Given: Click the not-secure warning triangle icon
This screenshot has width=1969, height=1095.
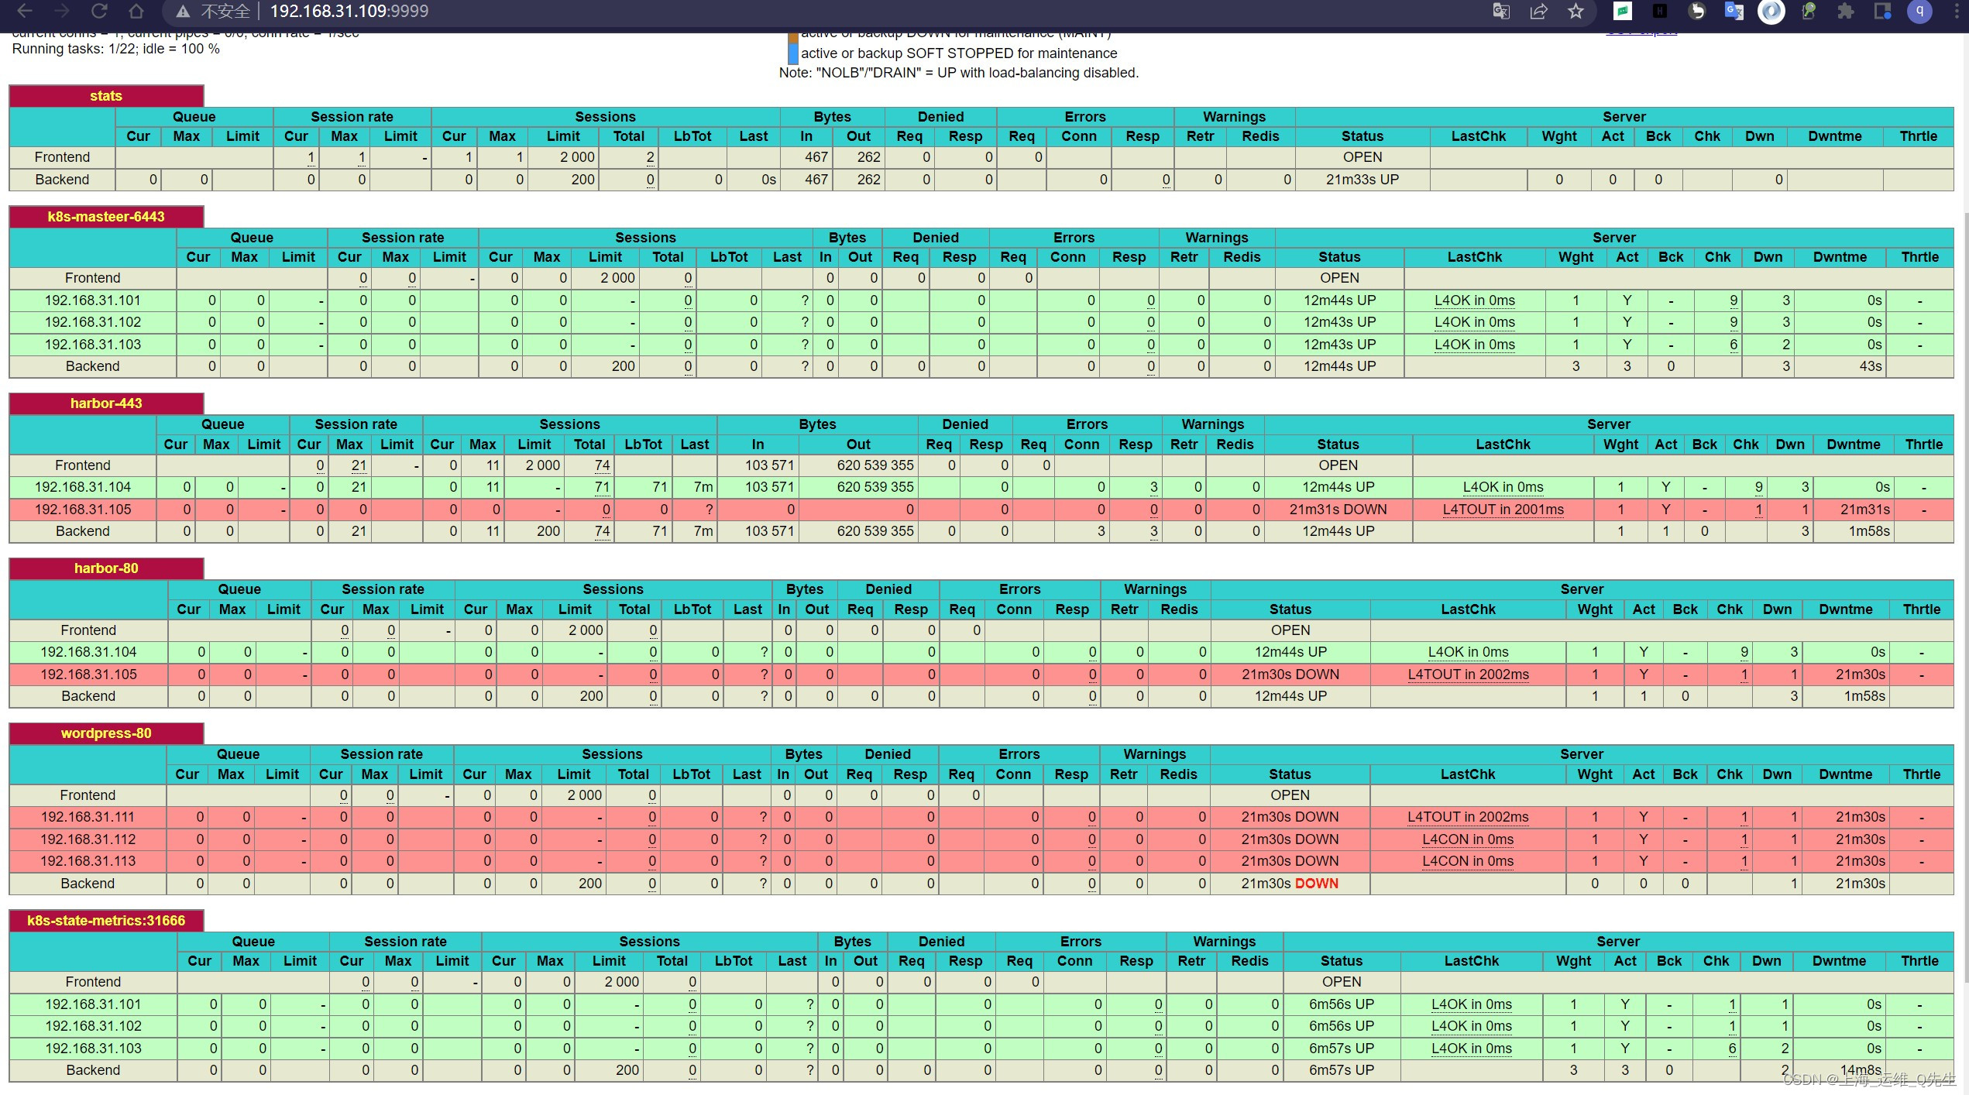Looking at the screenshot, I should coord(183,11).
